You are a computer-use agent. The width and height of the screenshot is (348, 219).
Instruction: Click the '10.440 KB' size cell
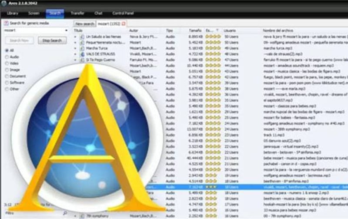pyautogui.click(x=195, y=66)
